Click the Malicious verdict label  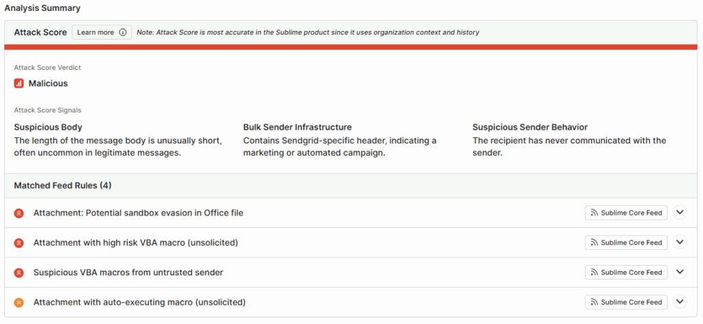tap(48, 83)
